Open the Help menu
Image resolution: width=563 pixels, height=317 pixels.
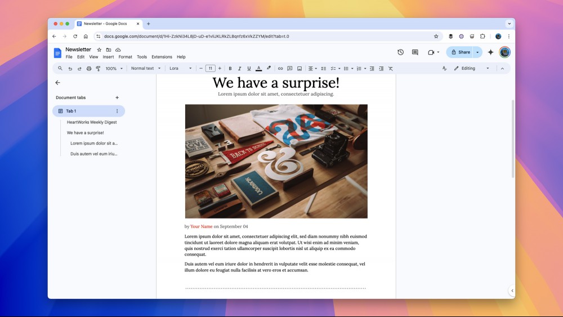point(181,57)
